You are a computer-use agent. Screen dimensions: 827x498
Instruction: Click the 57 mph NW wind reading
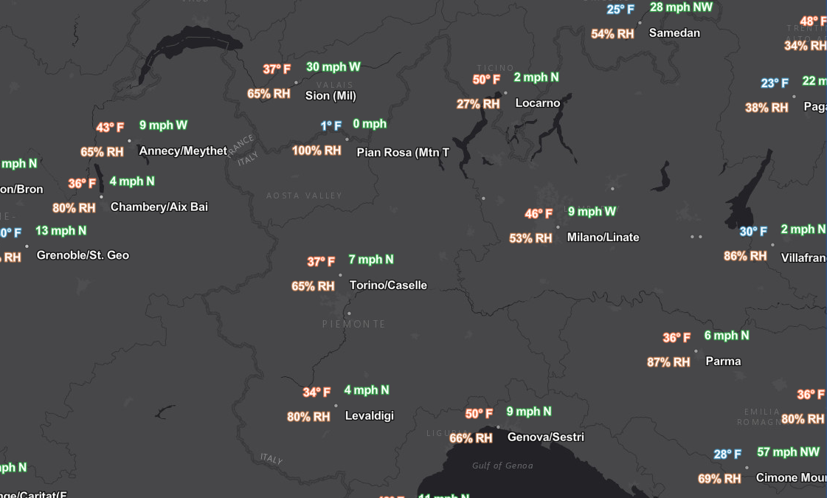[x=789, y=452]
